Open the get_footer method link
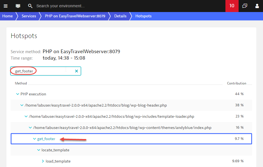The width and height of the screenshot is (263, 167). [46, 139]
